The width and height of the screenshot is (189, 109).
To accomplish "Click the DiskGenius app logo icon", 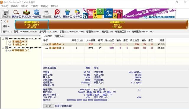I will [1, 2].
